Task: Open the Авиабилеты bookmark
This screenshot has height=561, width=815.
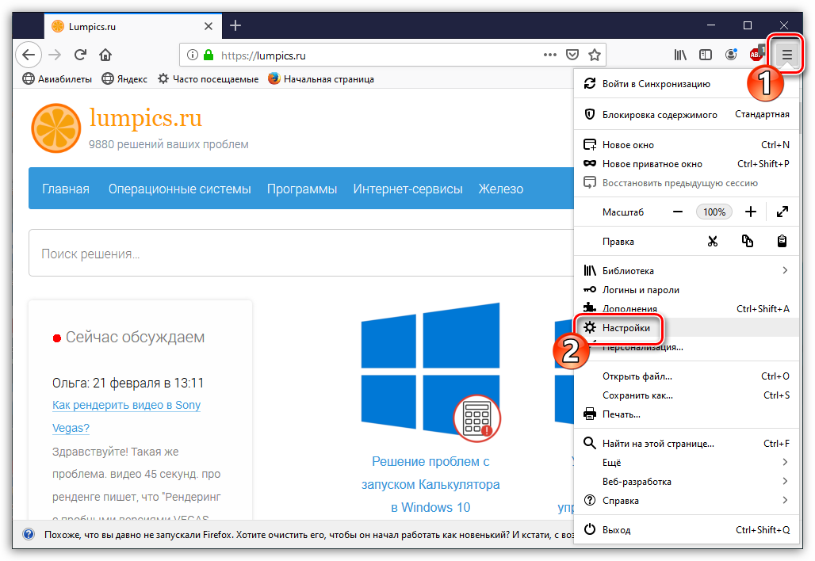Action: (x=57, y=79)
